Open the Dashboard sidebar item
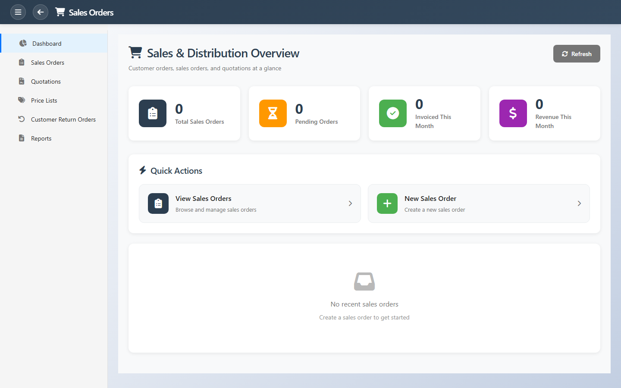The image size is (621, 388). 47,44
